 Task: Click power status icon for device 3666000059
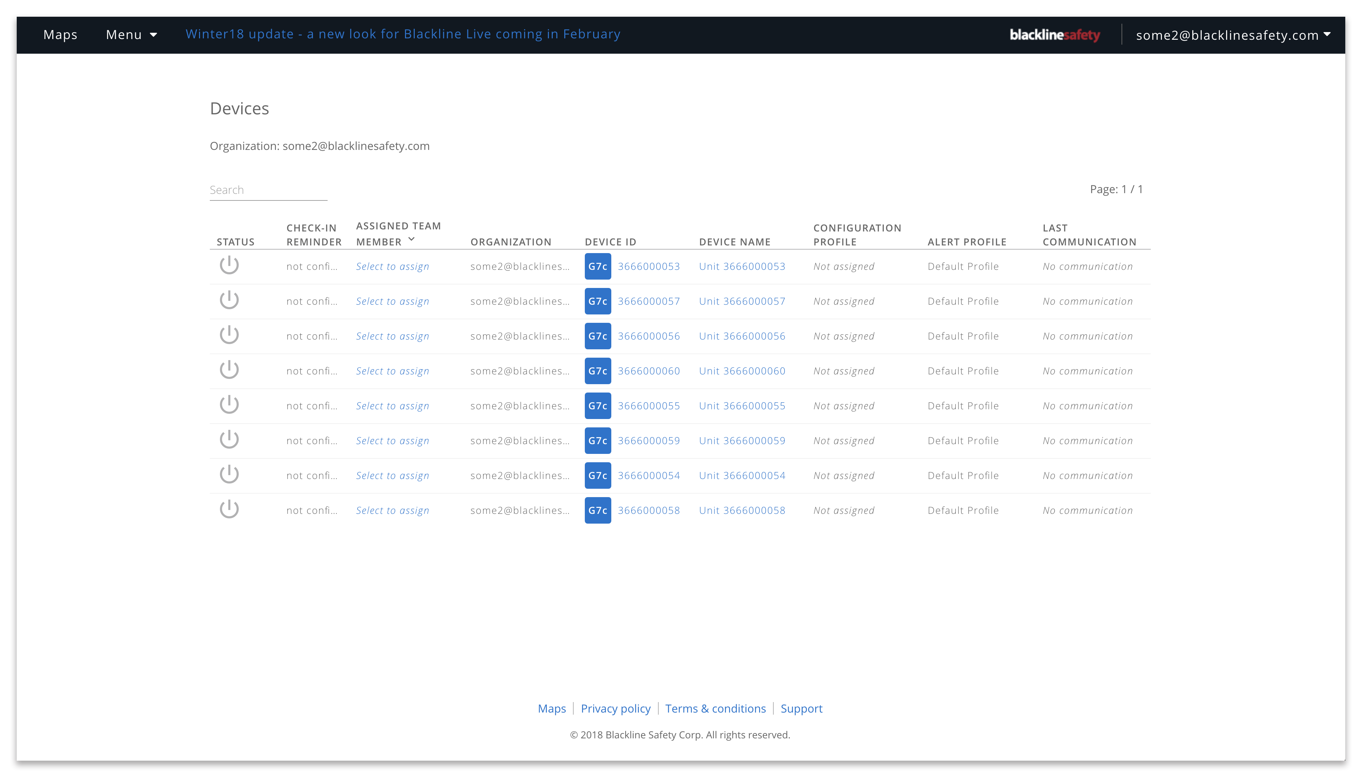(x=229, y=440)
